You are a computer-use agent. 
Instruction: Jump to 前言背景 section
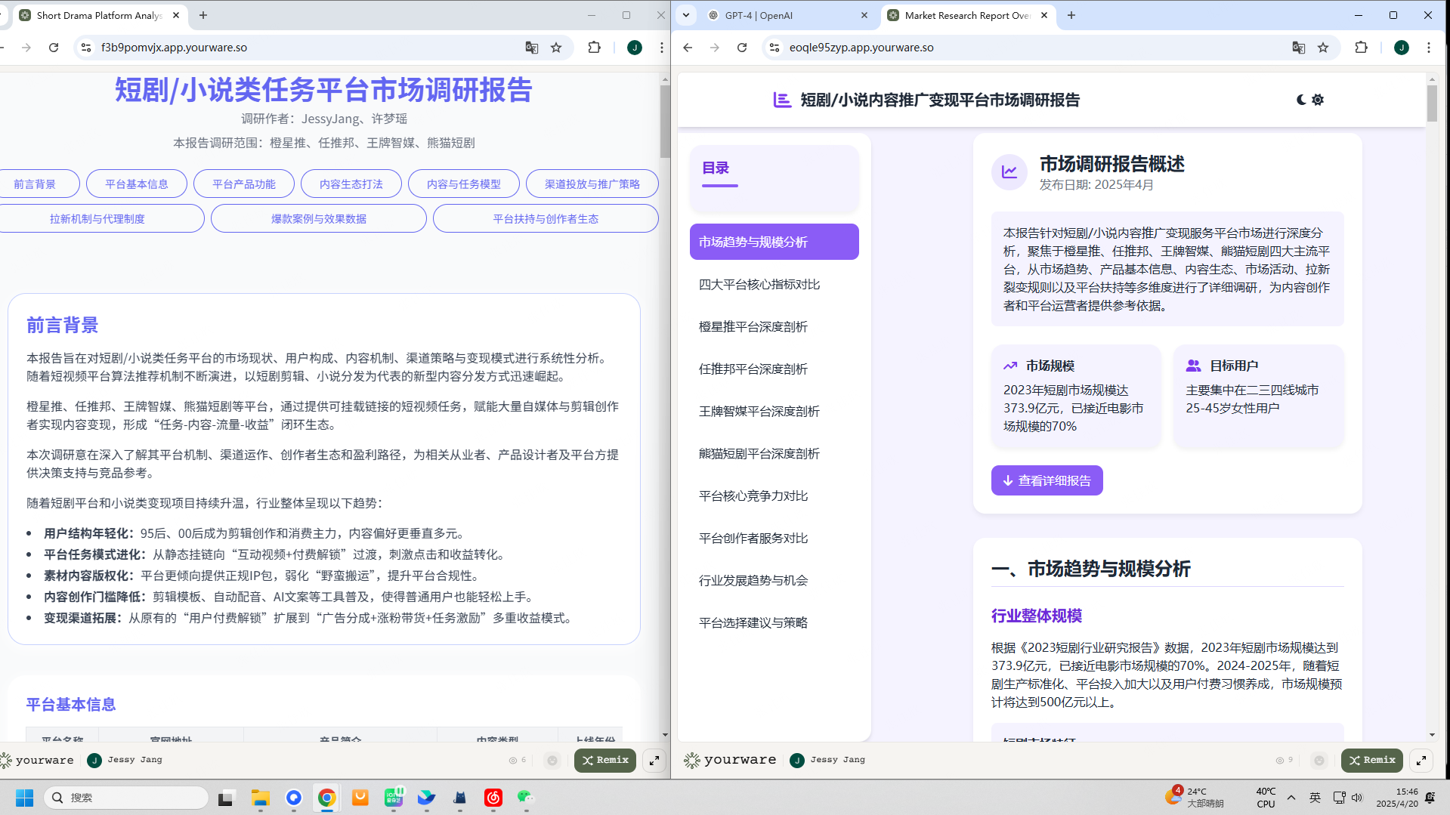(35, 184)
